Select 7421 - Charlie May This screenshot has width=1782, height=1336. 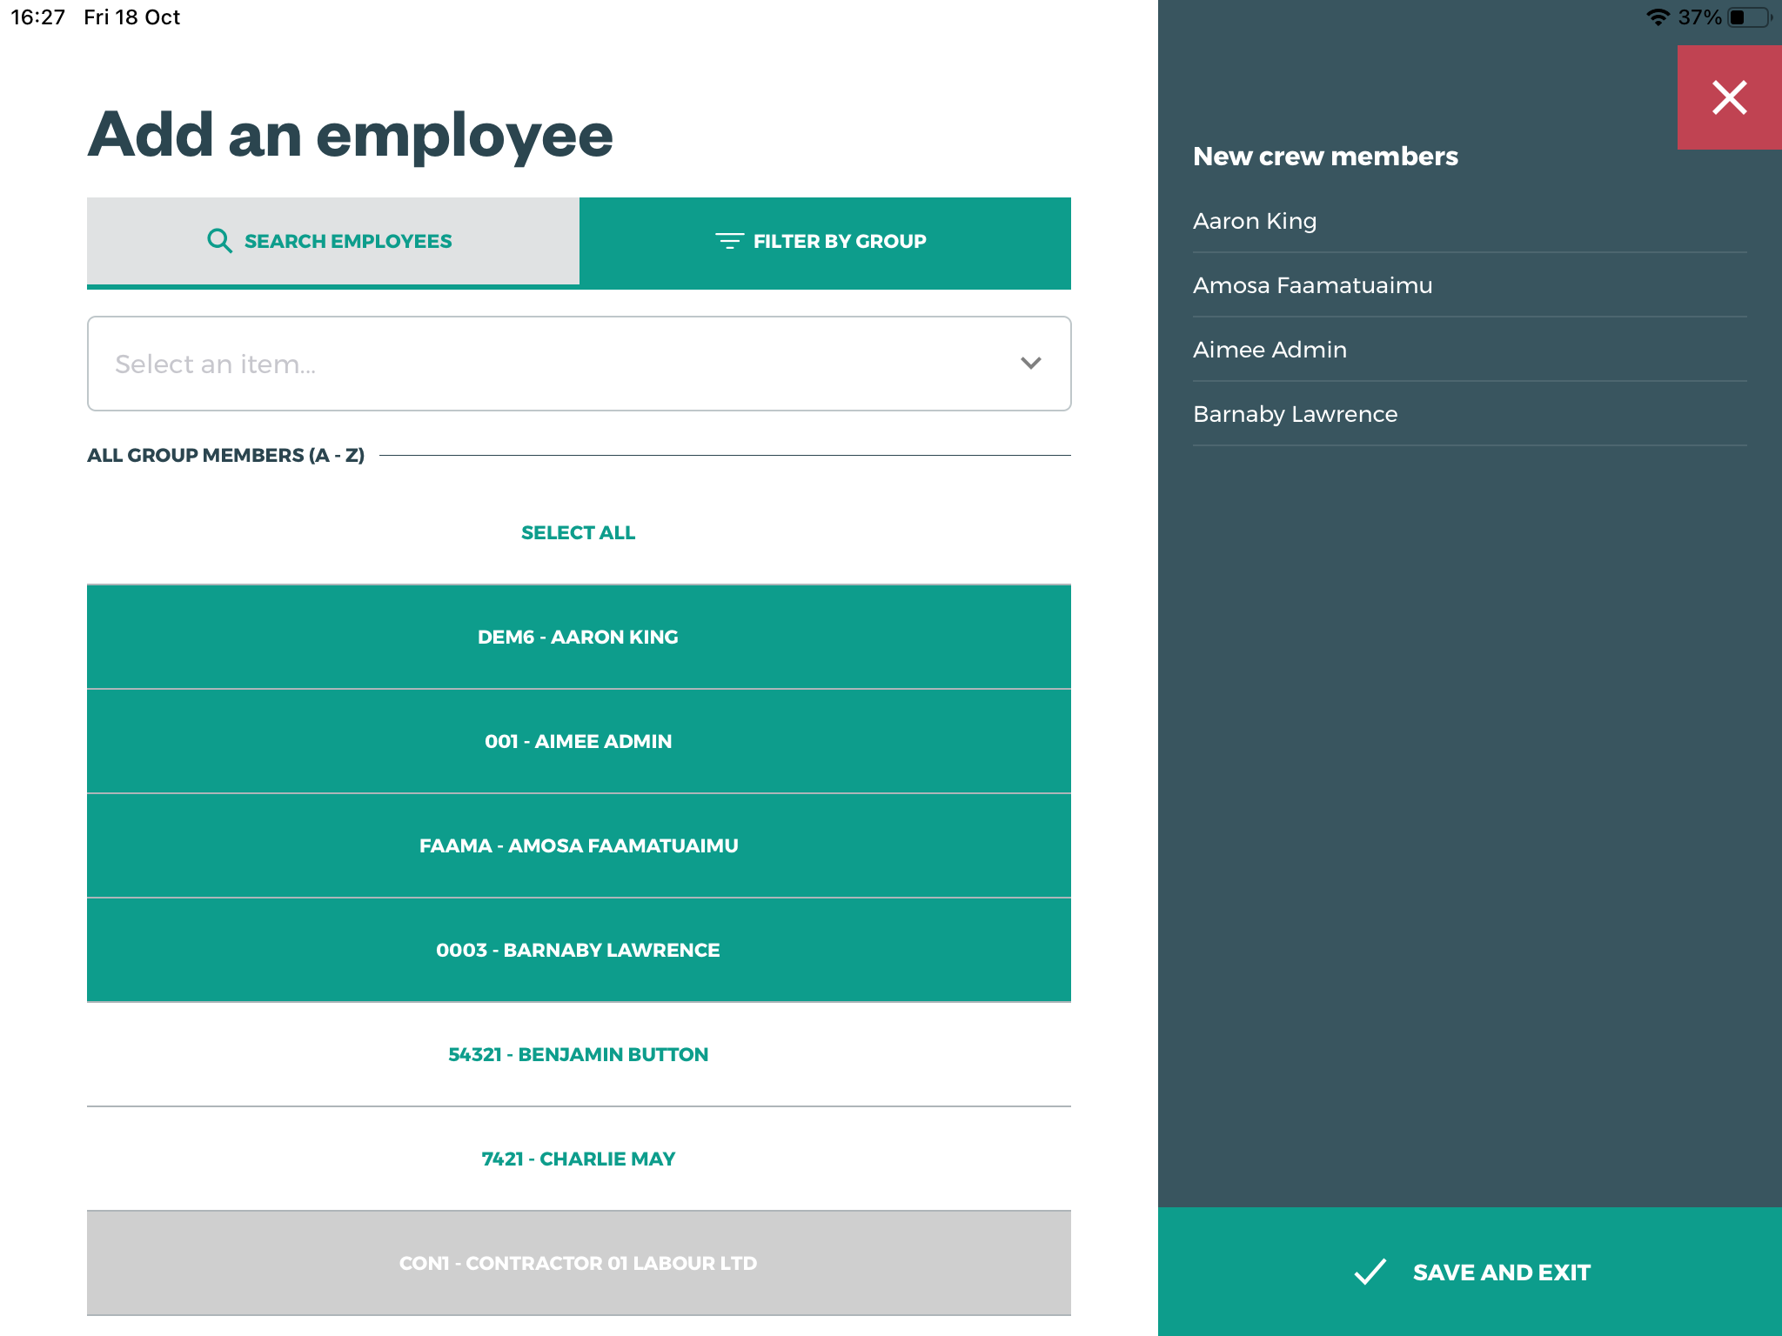pos(579,1159)
